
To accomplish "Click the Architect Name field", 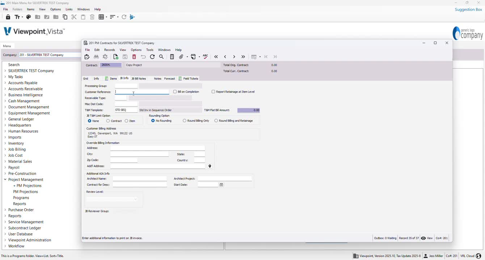I will (x=140, y=179).
